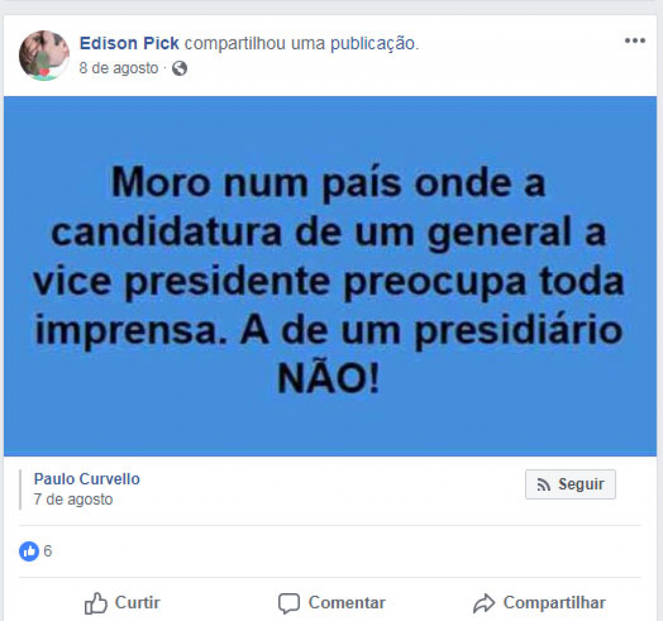Select Comentar to write a comment
663x621 pixels.
(x=332, y=604)
